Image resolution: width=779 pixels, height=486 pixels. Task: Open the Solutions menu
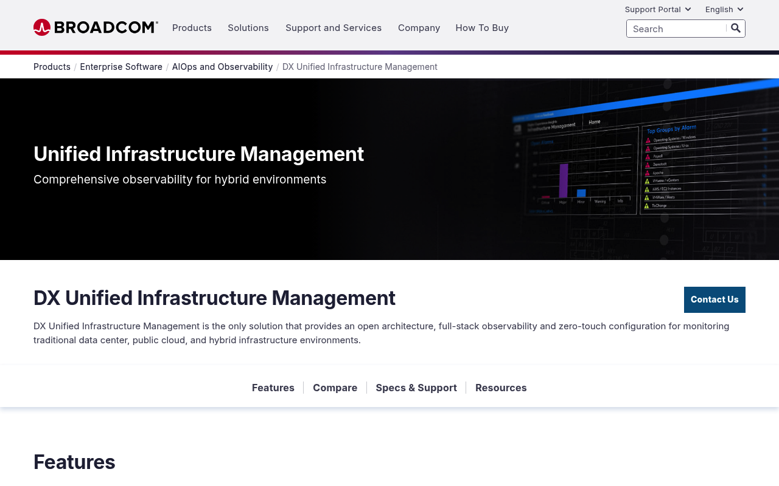point(248,28)
